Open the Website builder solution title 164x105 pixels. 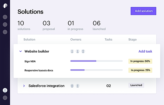[x=37, y=51]
